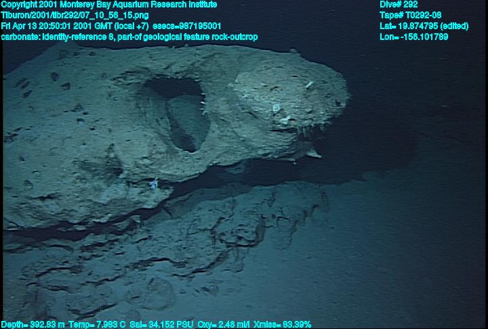This screenshot has width=488, height=329.
Task: Click the Oxy= 2.46 ml/l reading
Action: tap(224, 325)
